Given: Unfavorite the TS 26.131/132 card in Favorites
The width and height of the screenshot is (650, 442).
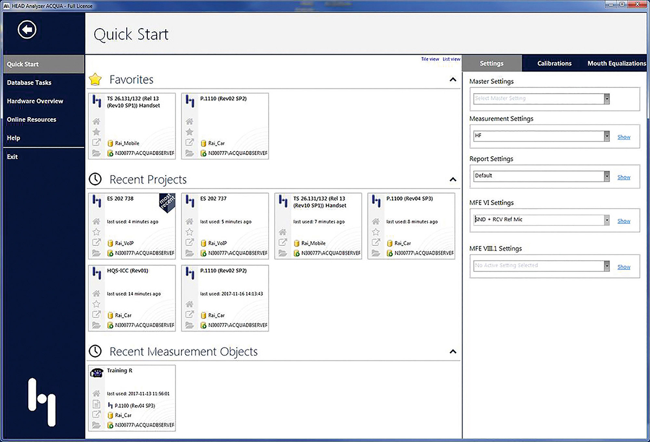Looking at the screenshot, I should coord(96,132).
